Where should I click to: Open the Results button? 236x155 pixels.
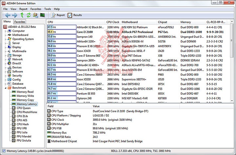pyautogui.click(x=75, y=15)
